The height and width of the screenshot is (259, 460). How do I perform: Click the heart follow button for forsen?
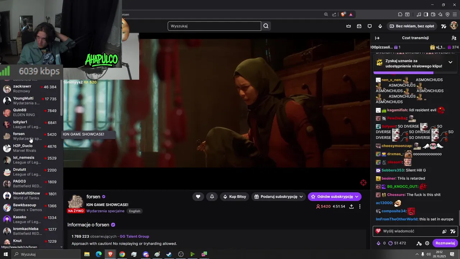click(x=198, y=196)
